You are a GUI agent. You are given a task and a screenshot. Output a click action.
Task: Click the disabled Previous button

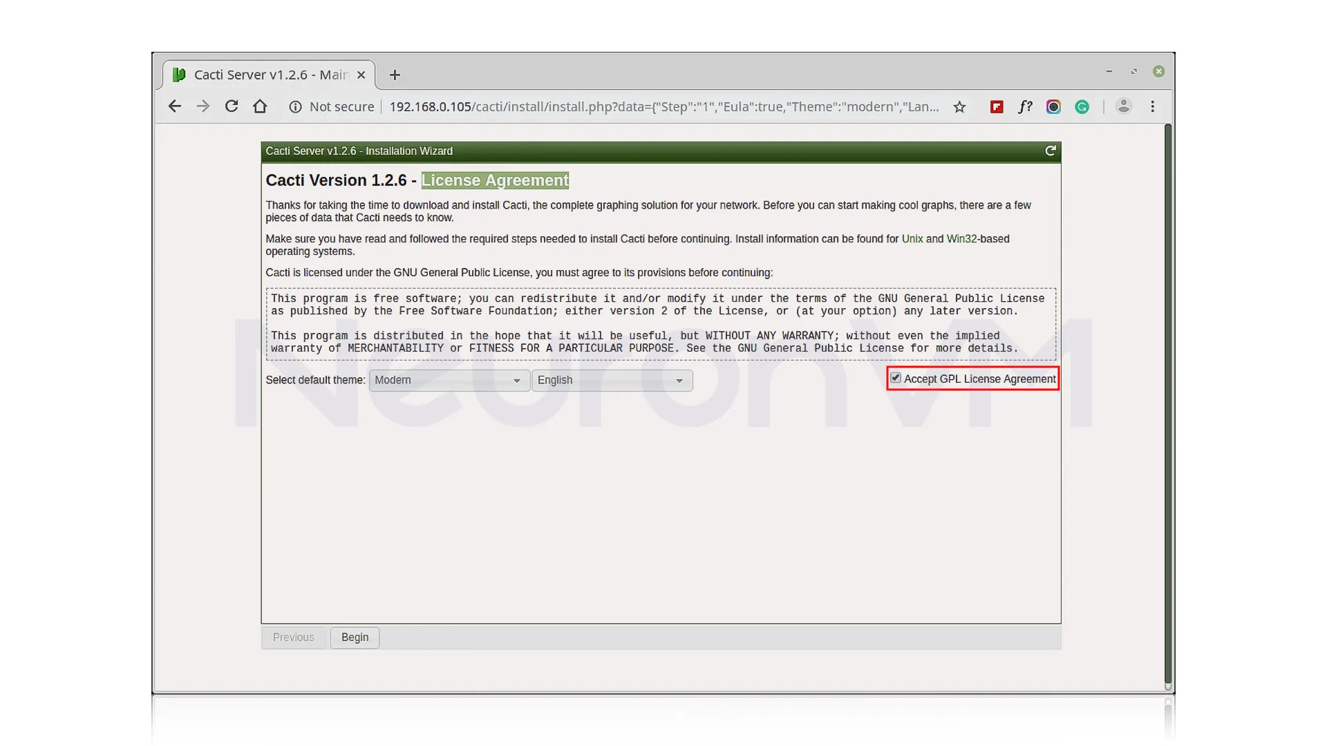(293, 637)
